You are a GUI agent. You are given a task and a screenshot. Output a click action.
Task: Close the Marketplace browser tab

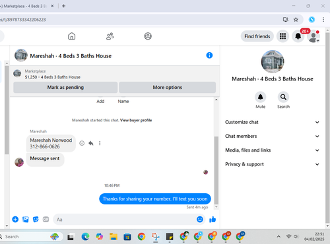(x=52, y=6)
